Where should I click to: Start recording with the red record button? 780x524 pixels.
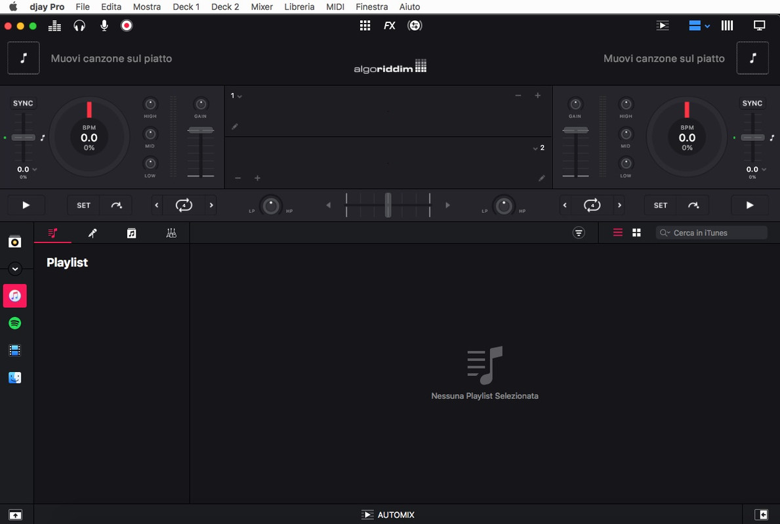127,26
